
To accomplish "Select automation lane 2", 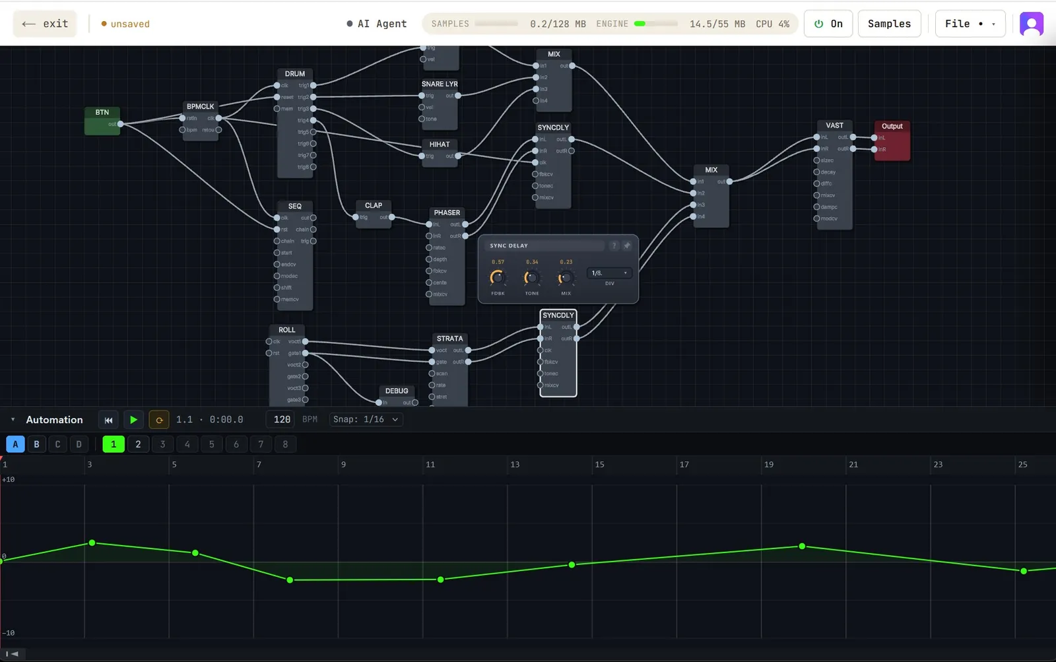I will [138, 444].
